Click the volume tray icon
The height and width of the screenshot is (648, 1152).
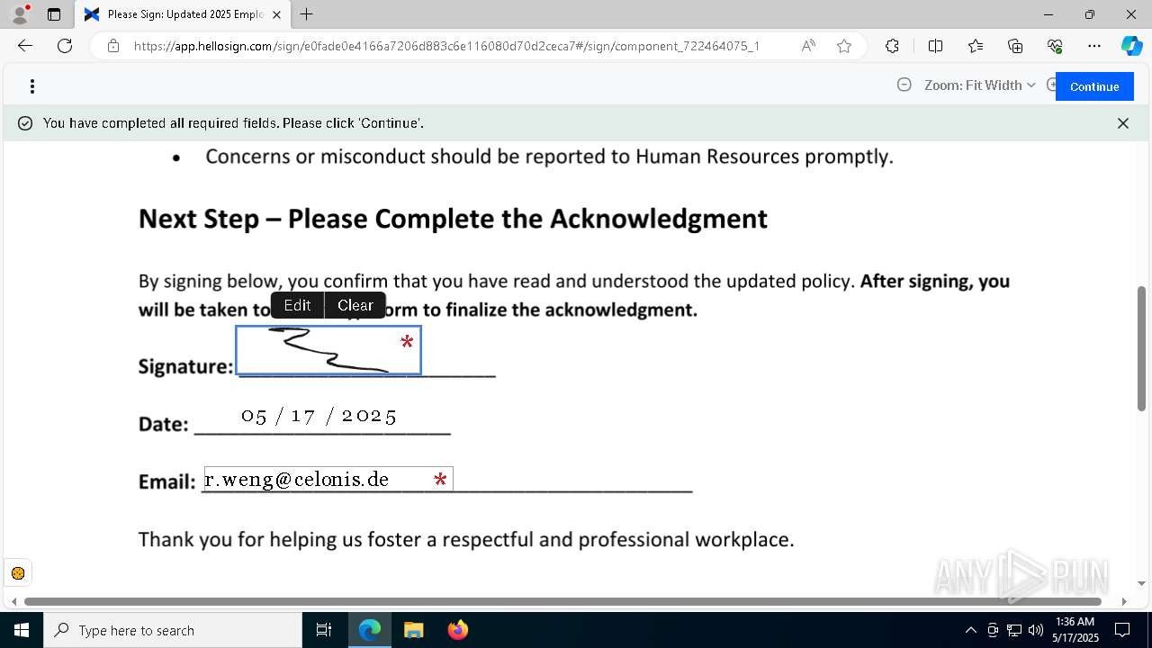click(x=1036, y=630)
